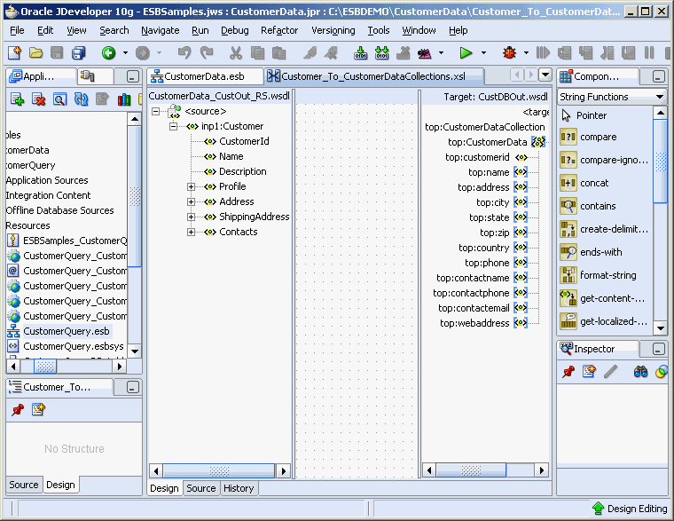
Task: Expand the ShippingAddress node
Action: (x=191, y=217)
